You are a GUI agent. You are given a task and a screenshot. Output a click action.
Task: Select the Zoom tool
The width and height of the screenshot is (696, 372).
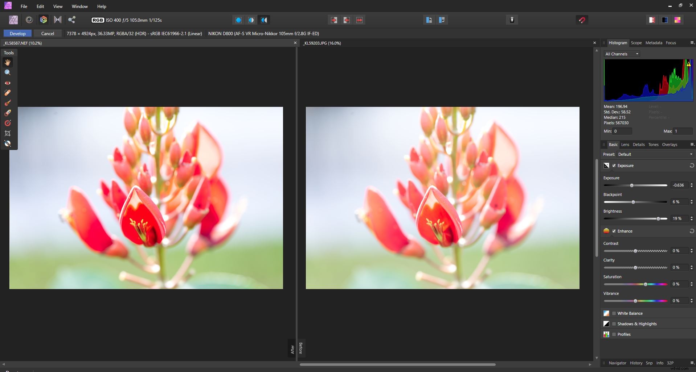[x=8, y=72]
